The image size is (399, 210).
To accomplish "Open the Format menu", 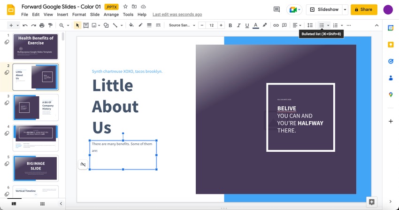I will click(79, 15).
